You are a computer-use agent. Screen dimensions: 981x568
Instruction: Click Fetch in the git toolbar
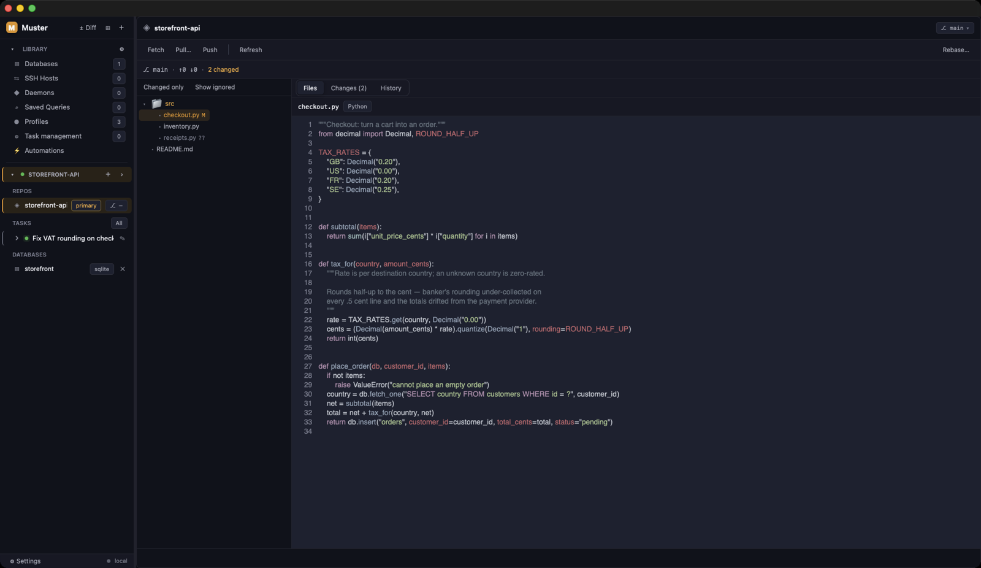click(x=156, y=50)
